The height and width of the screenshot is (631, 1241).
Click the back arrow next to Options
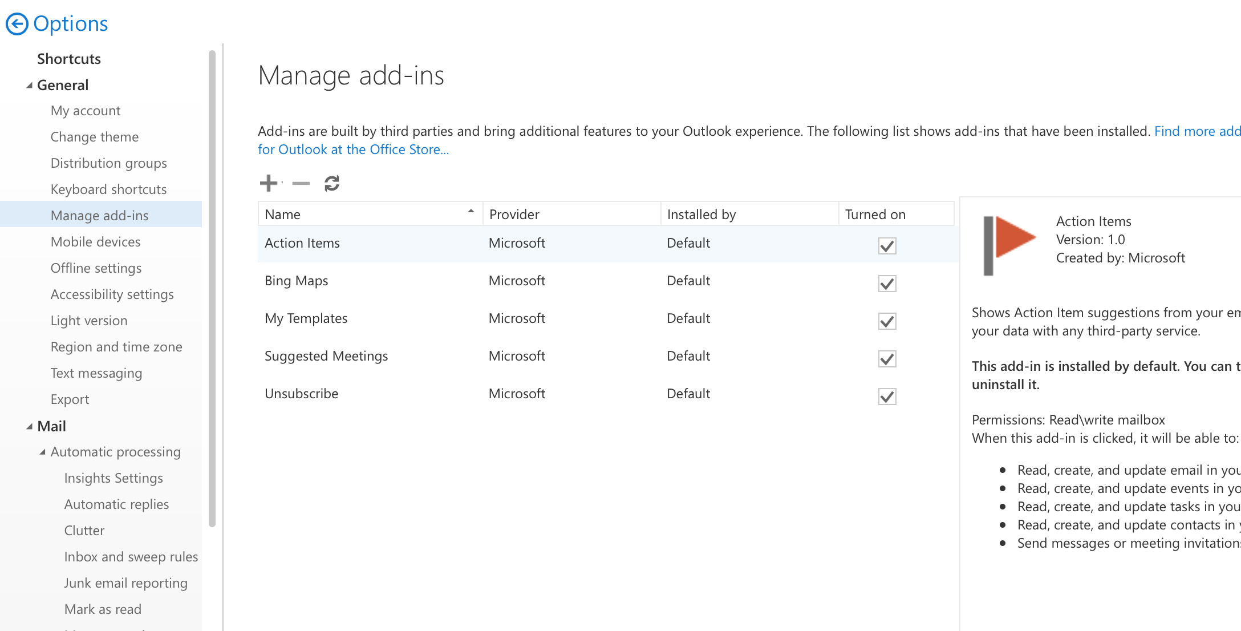tap(17, 24)
